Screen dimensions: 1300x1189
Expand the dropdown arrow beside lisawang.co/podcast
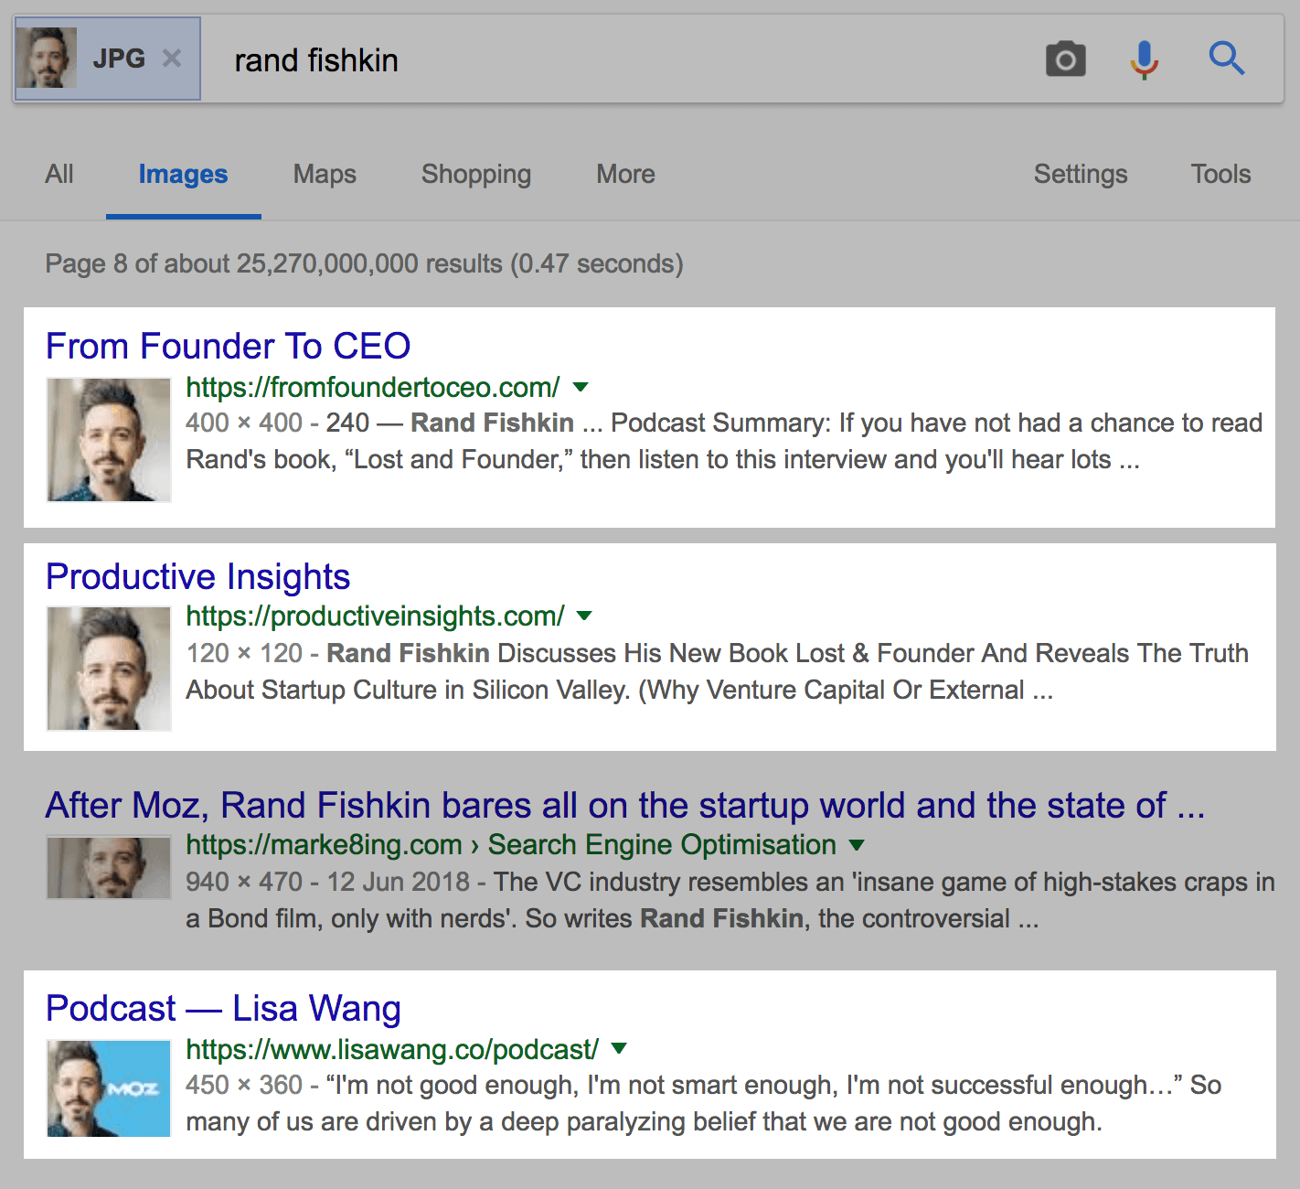point(619,1049)
